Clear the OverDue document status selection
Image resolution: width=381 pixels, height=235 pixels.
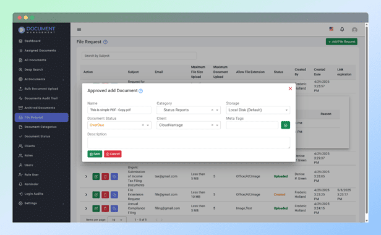143,125
